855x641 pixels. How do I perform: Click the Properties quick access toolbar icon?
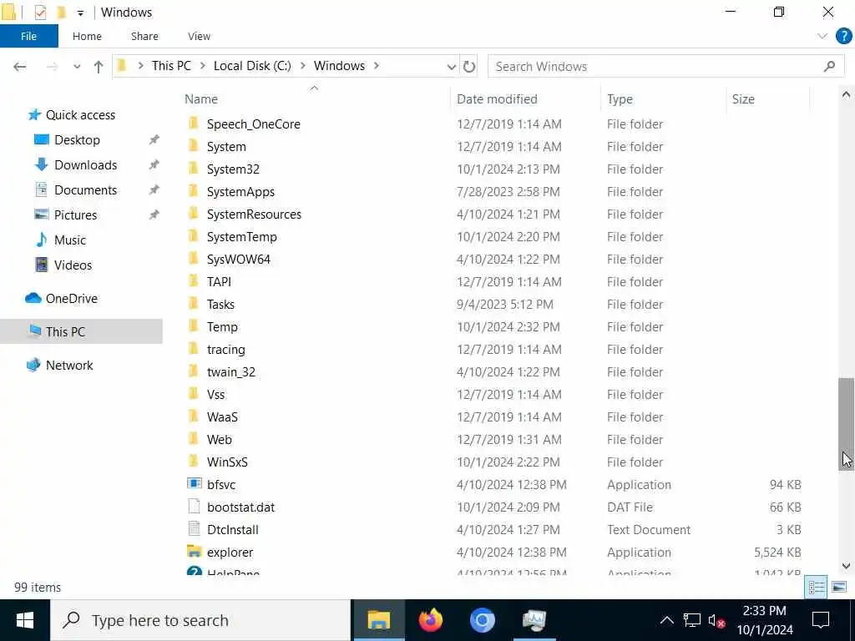click(x=40, y=12)
